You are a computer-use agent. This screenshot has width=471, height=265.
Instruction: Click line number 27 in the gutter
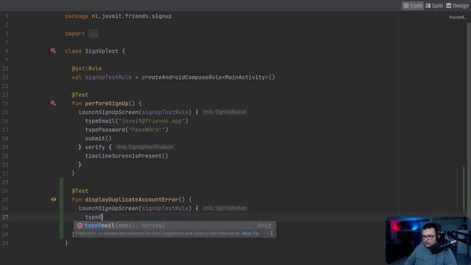5,217
